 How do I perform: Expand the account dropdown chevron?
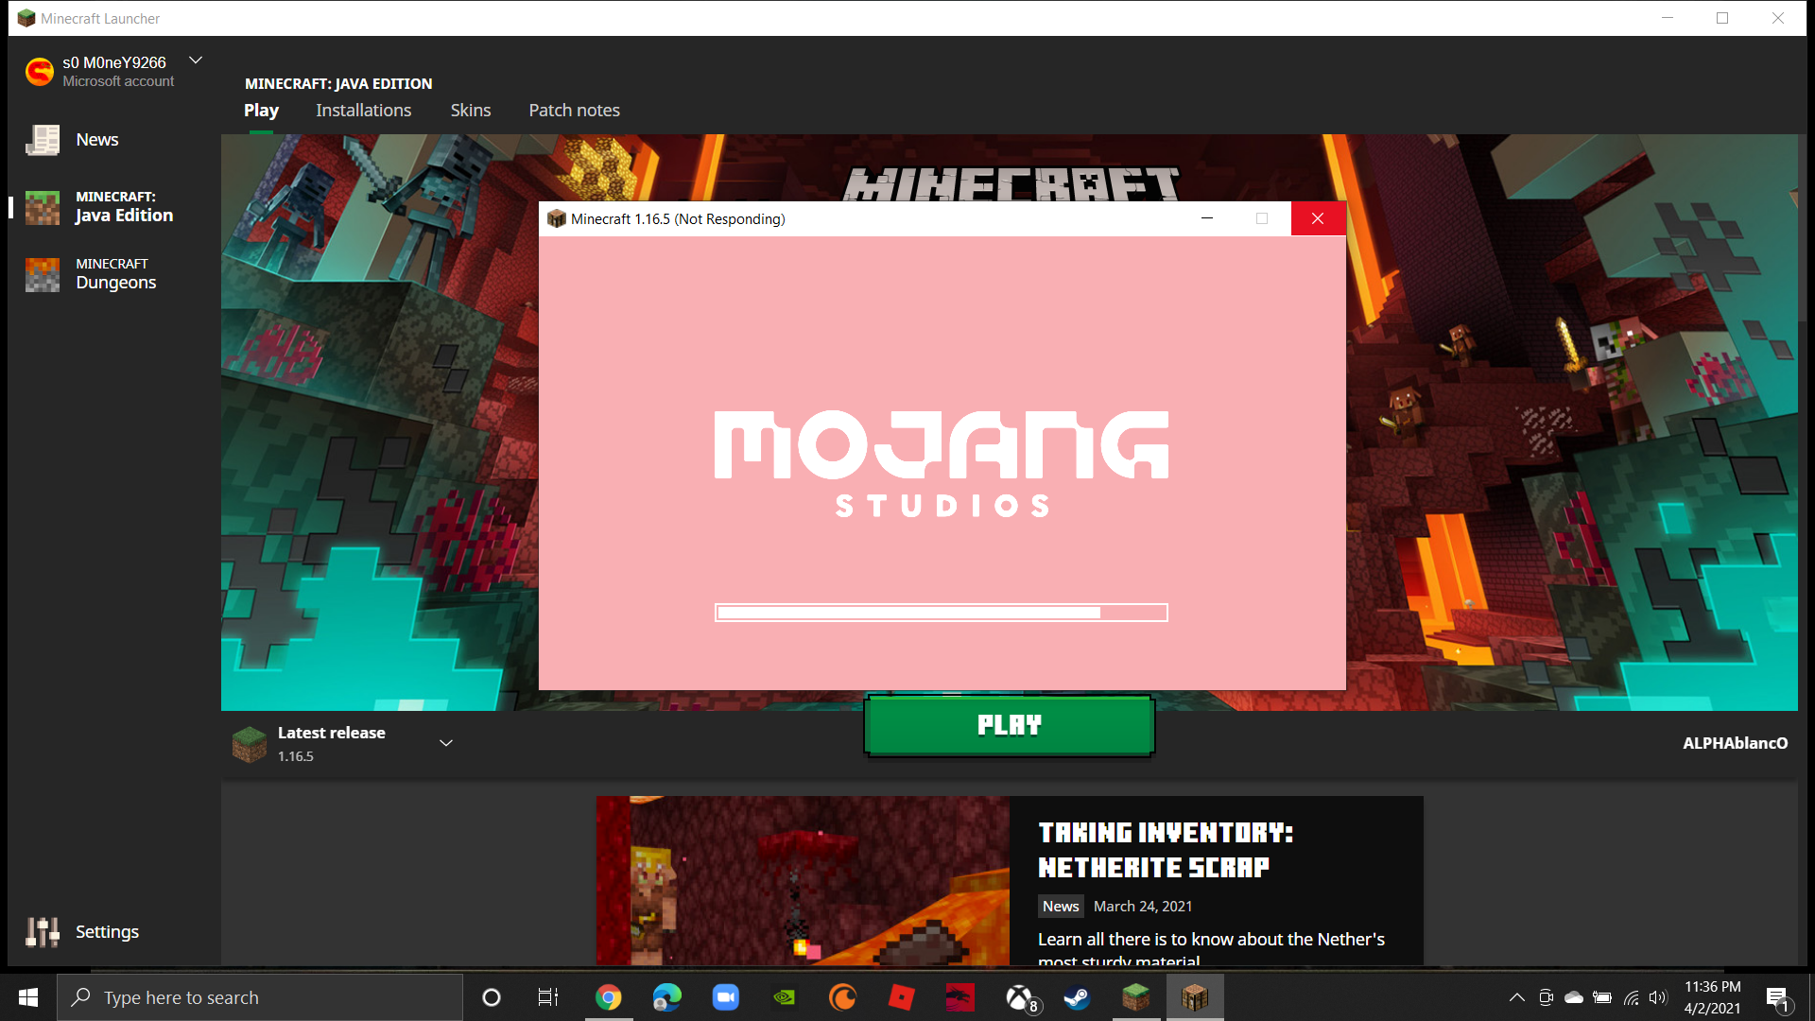pyautogui.click(x=196, y=61)
